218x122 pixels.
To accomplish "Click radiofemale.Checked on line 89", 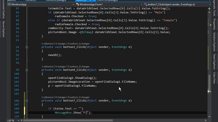I will click(71, 24).
